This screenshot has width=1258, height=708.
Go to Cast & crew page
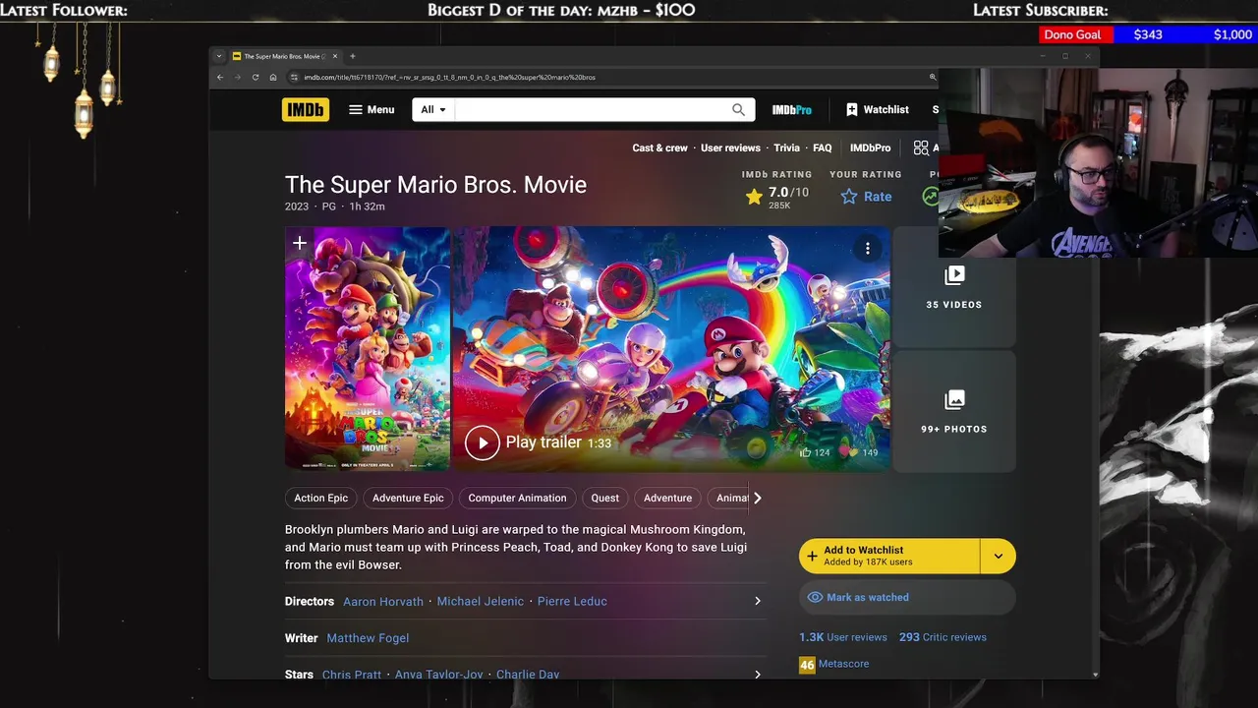[x=659, y=147]
